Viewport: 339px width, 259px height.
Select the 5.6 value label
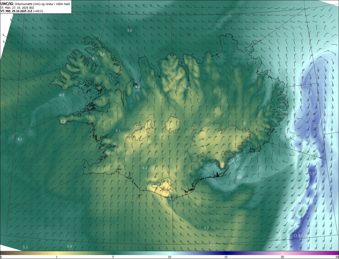[x=187, y=88]
